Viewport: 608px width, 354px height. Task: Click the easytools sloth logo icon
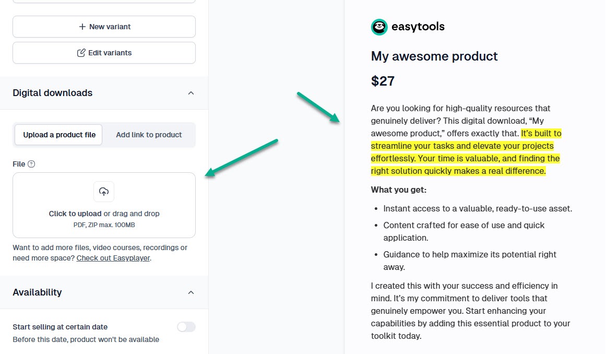pyautogui.click(x=379, y=27)
